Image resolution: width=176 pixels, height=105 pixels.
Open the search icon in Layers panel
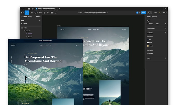(x=22, y=17)
